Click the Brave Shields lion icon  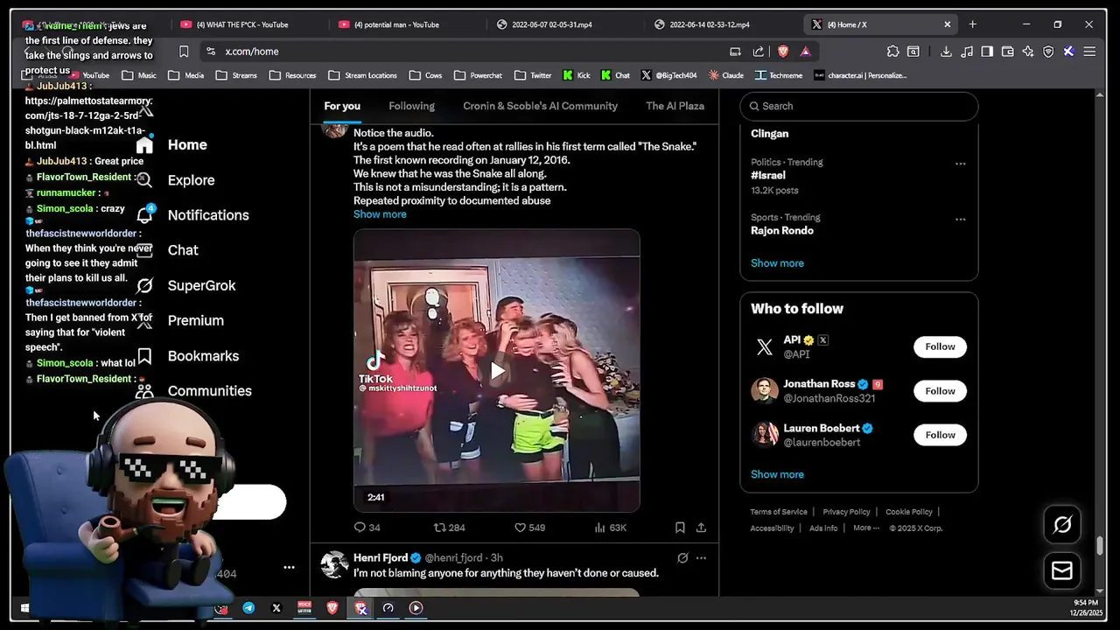pos(783,52)
